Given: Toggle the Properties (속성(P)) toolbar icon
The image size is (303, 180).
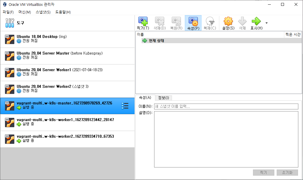Looking at the screenshot, I should [193, 21].
